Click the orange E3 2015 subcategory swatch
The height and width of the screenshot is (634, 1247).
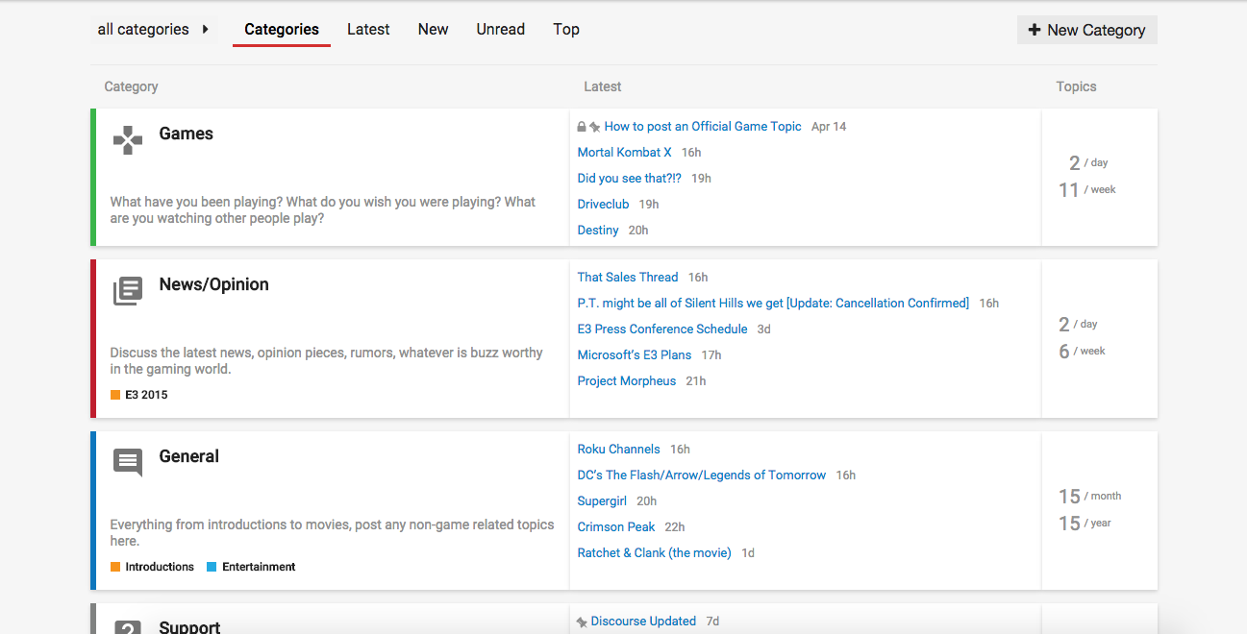click(115, 395)
